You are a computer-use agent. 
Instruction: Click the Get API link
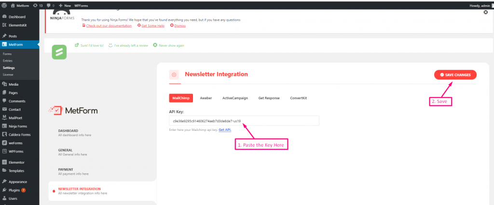225,130
